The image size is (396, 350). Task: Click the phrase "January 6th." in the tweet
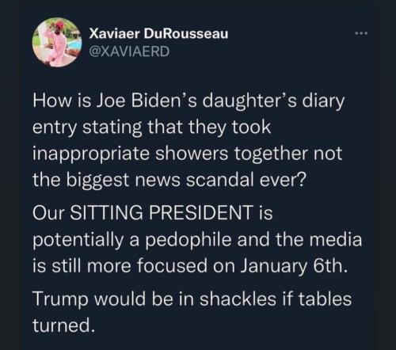coord(294,266)
